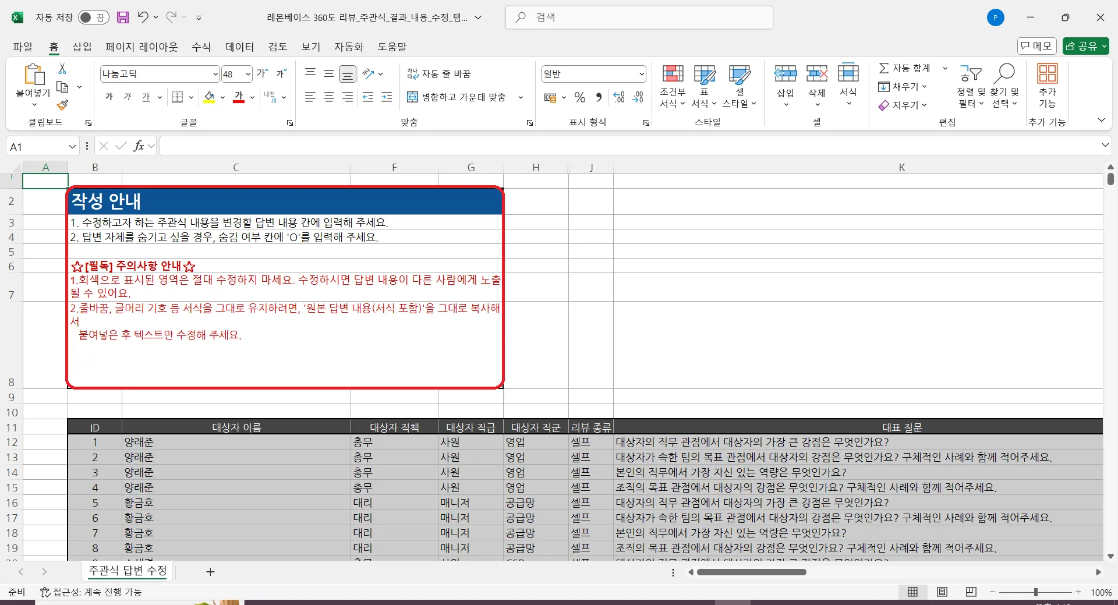Click the 메모 comments button

[1036, 46]
